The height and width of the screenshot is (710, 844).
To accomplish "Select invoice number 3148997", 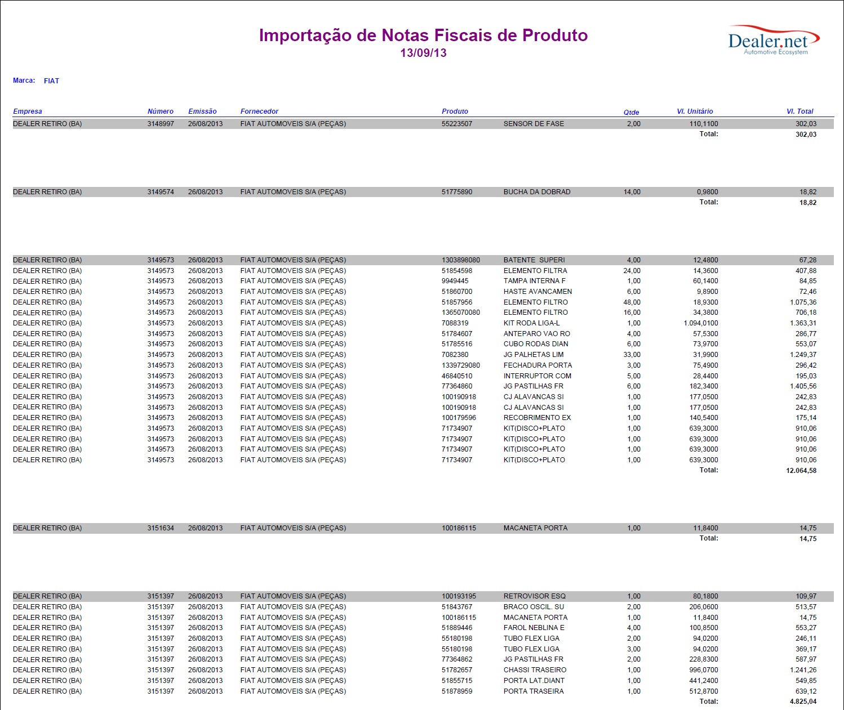I will 161,124.
